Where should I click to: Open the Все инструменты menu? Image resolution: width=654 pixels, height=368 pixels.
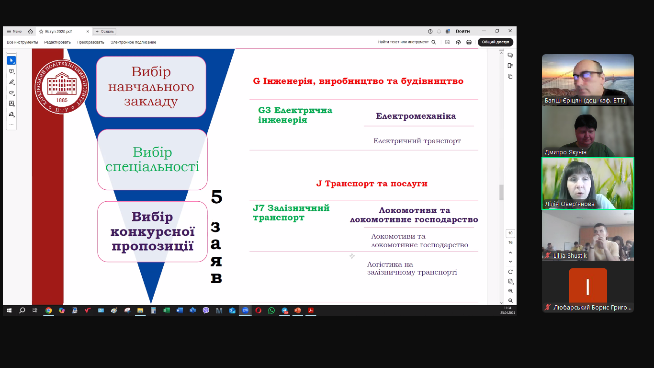point(23,42)
